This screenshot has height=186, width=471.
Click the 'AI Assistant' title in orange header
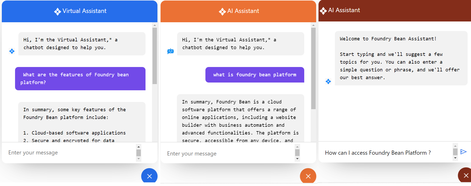243,11
